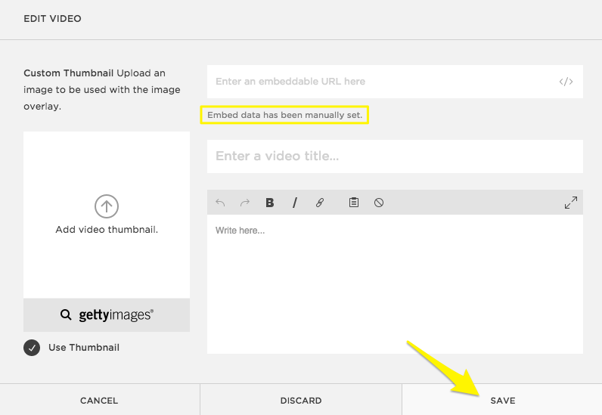Toggle italic formatting
The height and width of the screenshot is (415, 602).
click(295, 203)
